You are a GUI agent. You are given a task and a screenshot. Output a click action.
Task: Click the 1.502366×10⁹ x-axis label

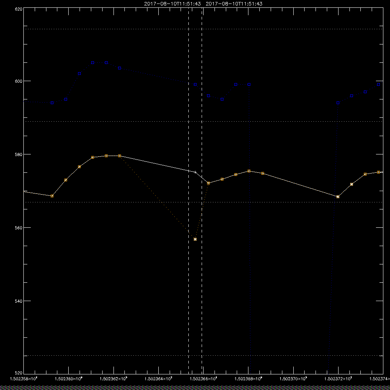click(x=204, y=379)
